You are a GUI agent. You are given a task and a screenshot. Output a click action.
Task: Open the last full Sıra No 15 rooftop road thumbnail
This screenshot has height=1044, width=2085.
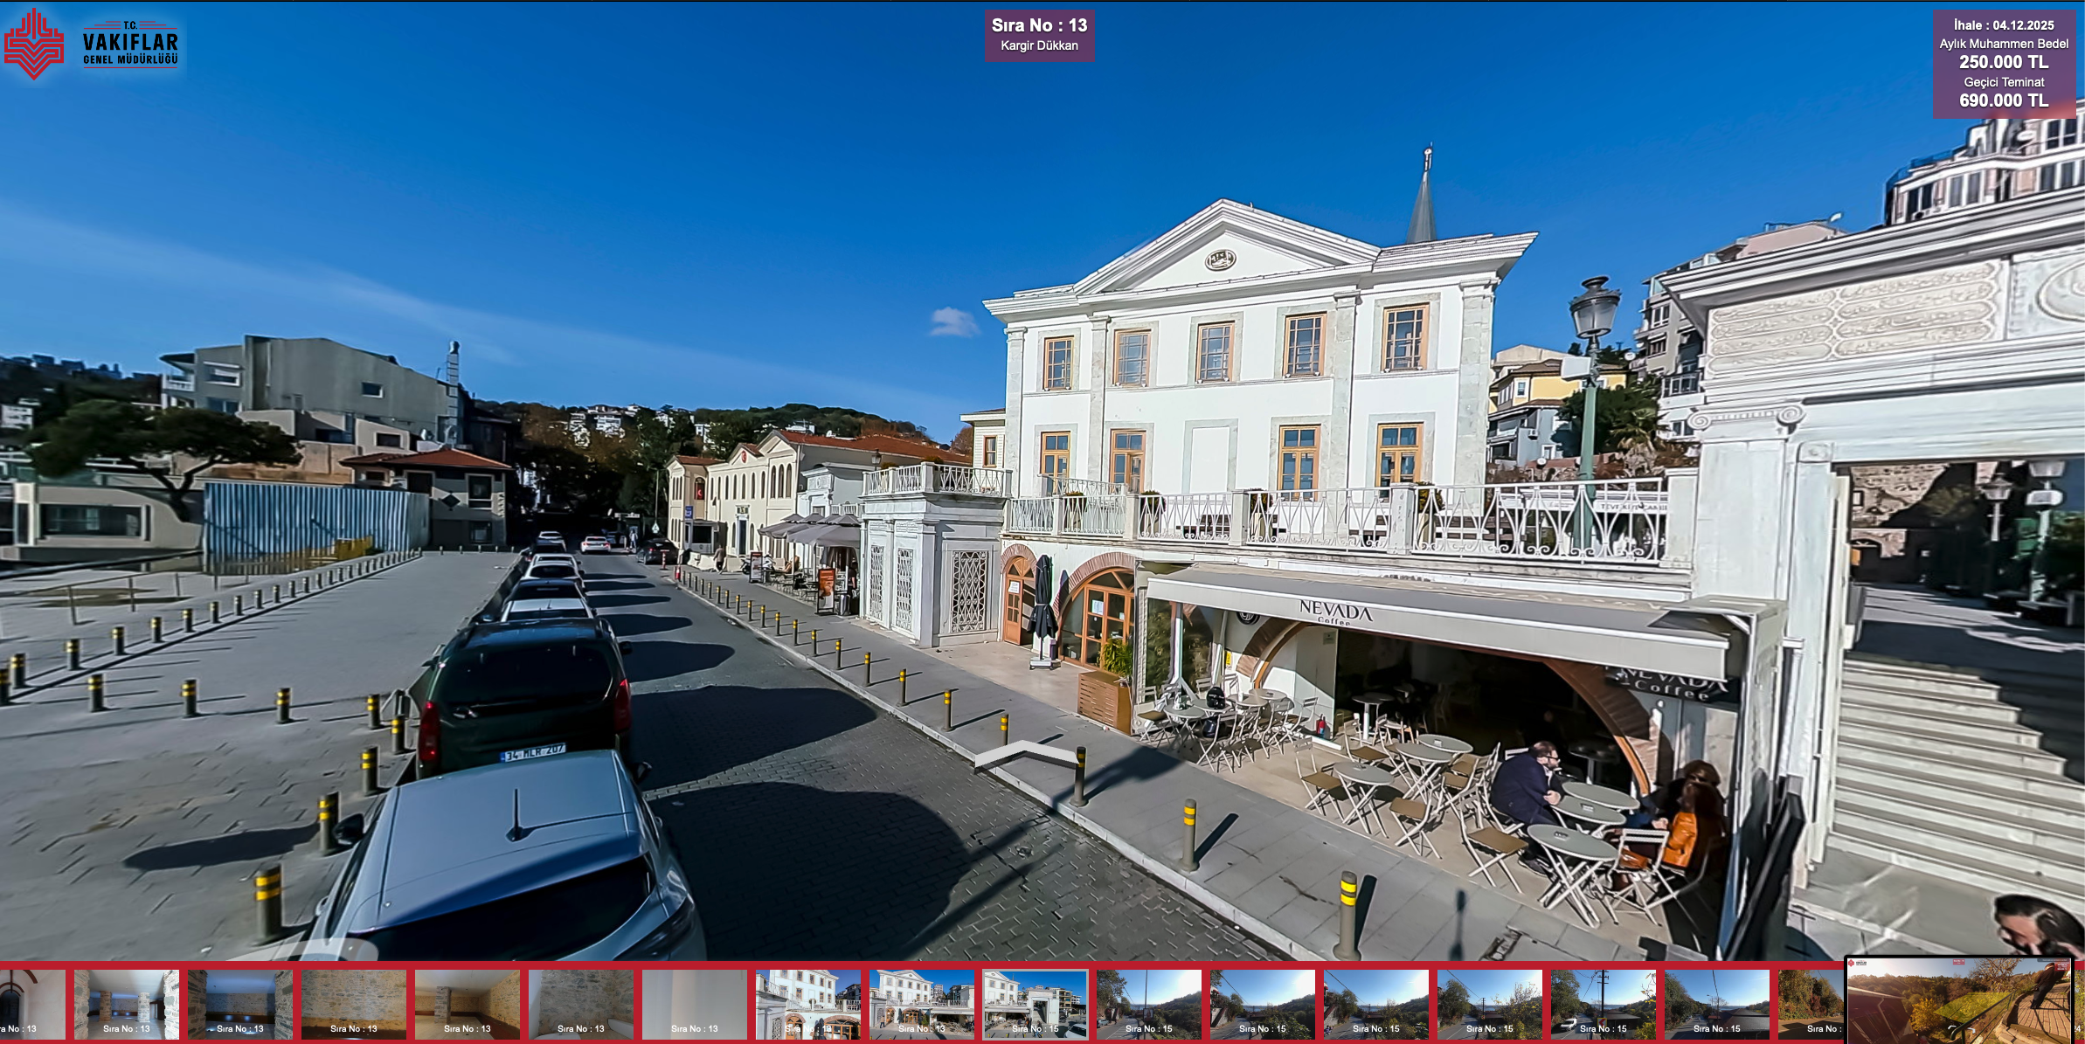pos(1717,1004)
